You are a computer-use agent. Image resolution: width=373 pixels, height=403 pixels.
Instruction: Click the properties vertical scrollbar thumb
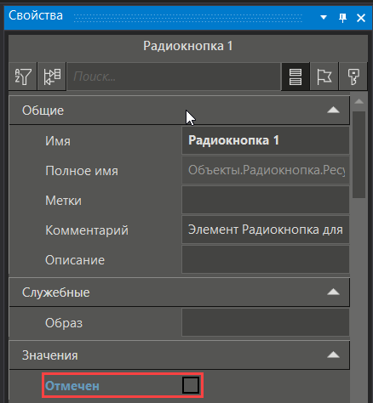[x=359, y=155]
